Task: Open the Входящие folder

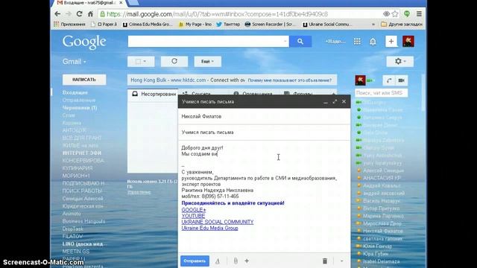Action: 75,92
